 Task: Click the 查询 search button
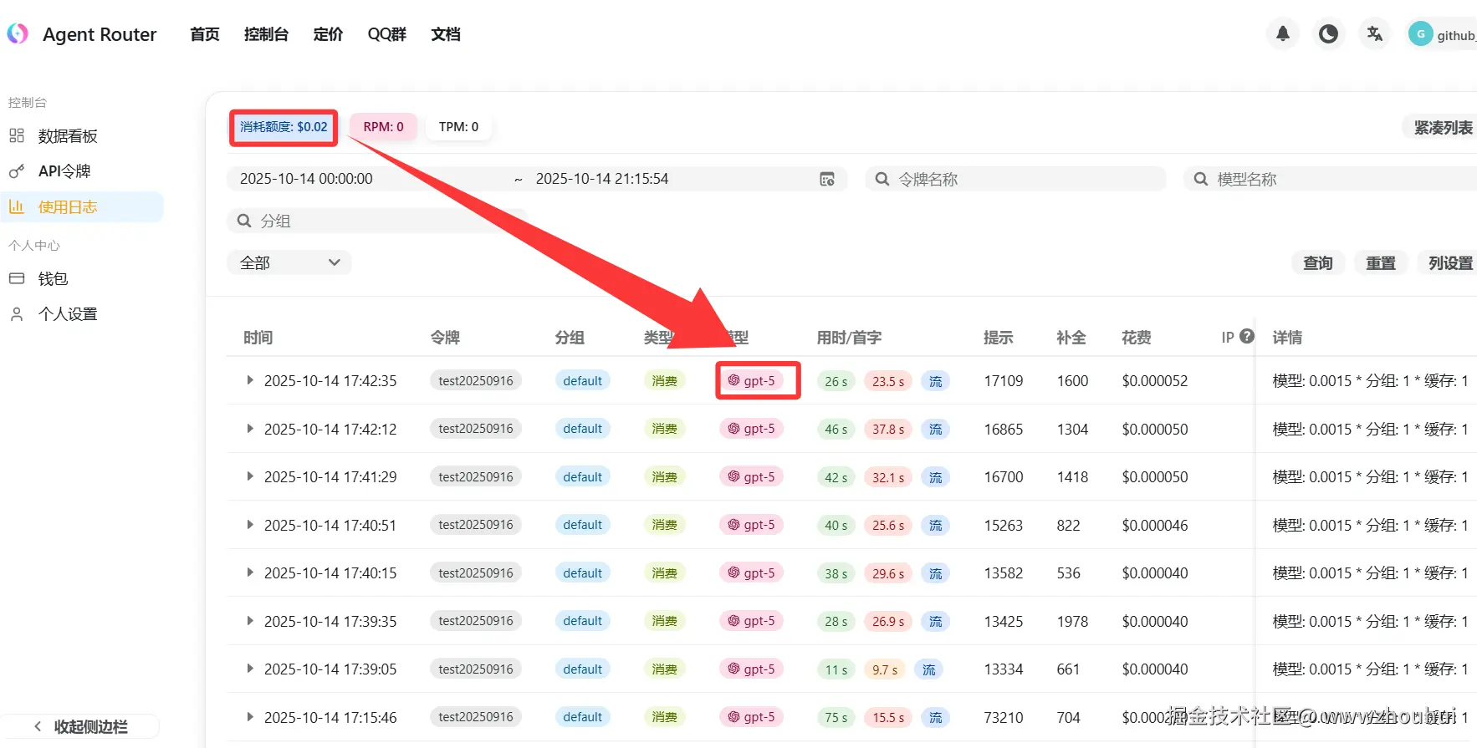1318,263
